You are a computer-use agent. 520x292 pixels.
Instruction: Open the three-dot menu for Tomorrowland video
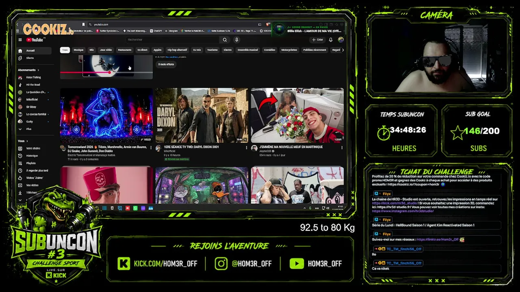(151, 148)
